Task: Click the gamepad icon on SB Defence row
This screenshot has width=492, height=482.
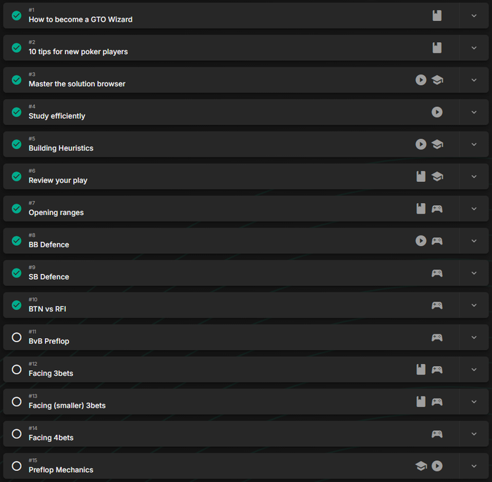Action: 437,273
